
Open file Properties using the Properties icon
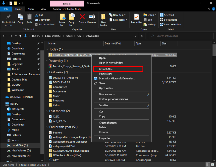click(136, 19)
